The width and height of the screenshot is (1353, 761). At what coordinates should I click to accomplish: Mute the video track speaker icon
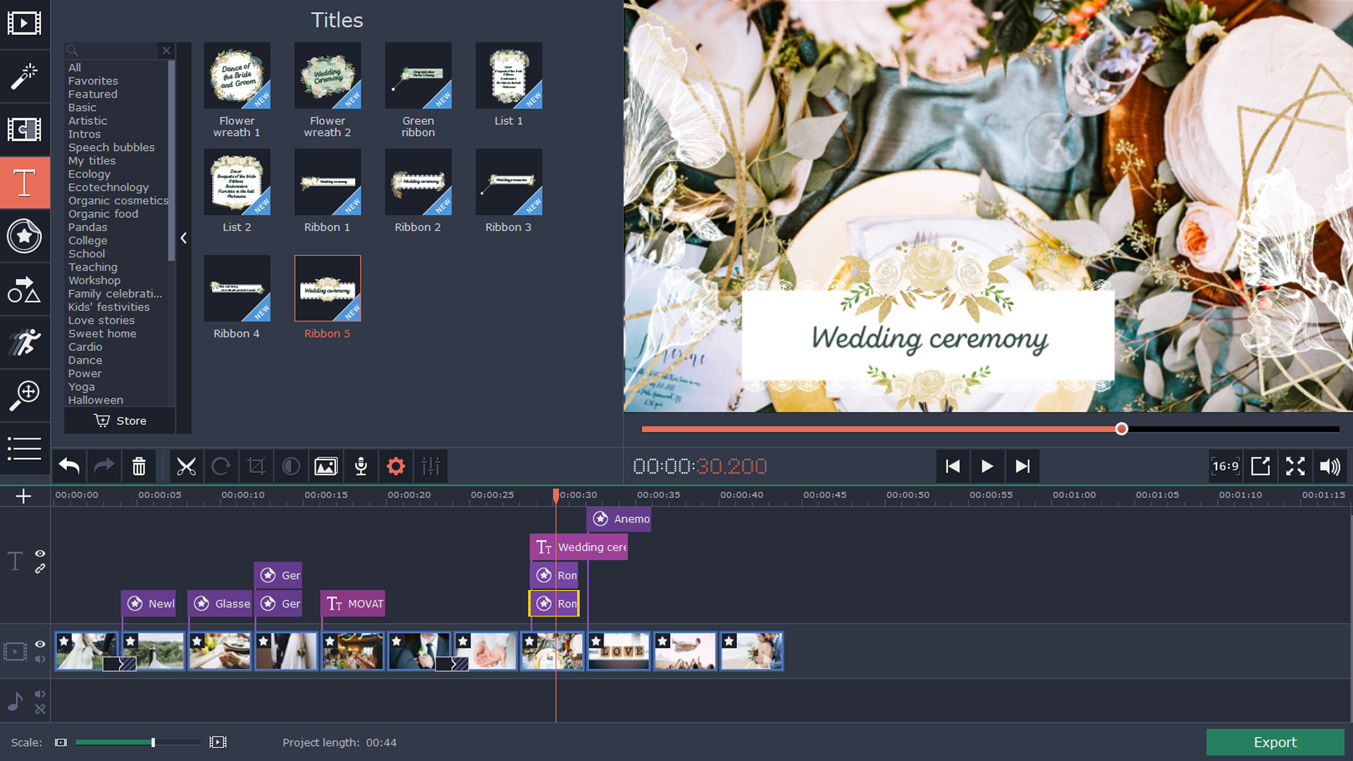(40, 660)
